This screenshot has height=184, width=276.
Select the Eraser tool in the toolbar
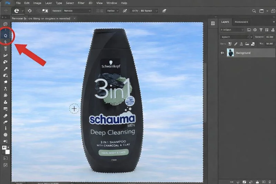click(x=6, y=116)
